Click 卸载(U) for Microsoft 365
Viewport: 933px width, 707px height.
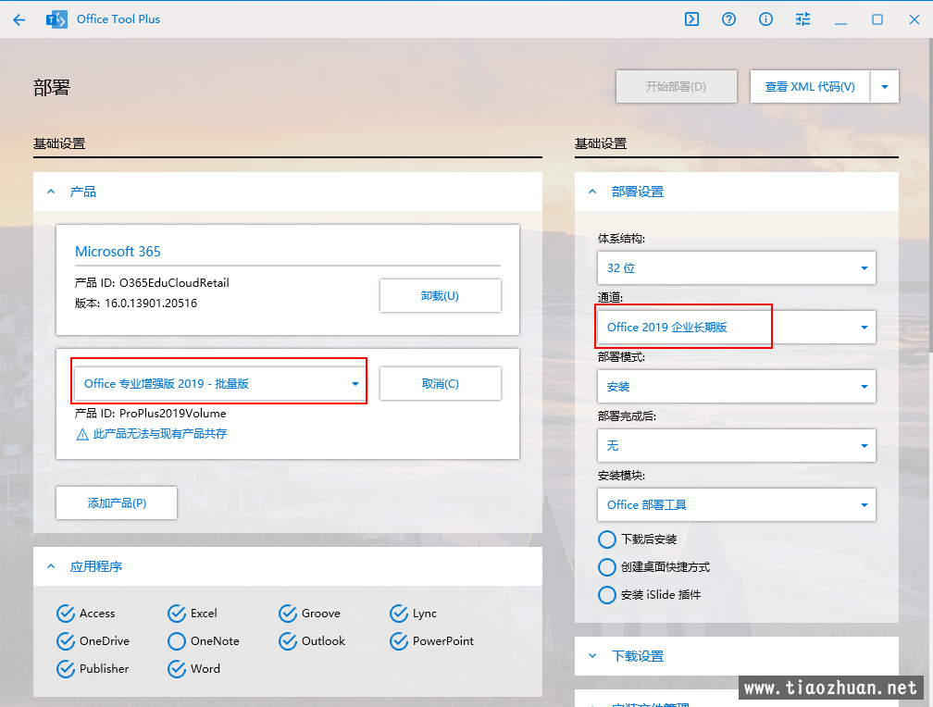click(441, 295)
